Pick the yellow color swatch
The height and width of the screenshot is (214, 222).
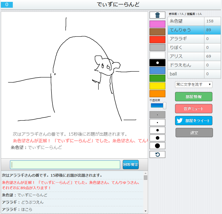(157, 86)
